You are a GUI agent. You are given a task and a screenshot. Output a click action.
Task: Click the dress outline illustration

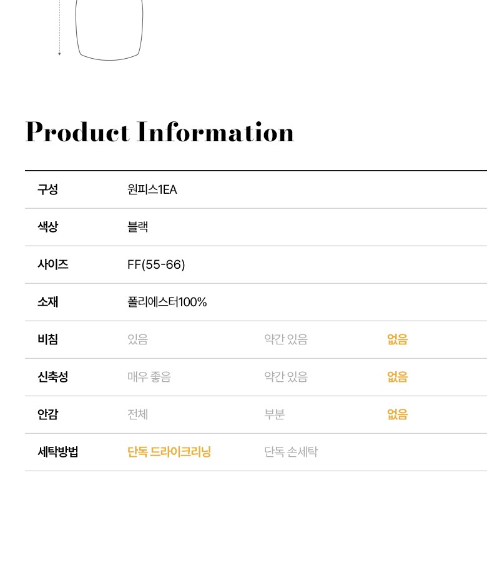109,30
